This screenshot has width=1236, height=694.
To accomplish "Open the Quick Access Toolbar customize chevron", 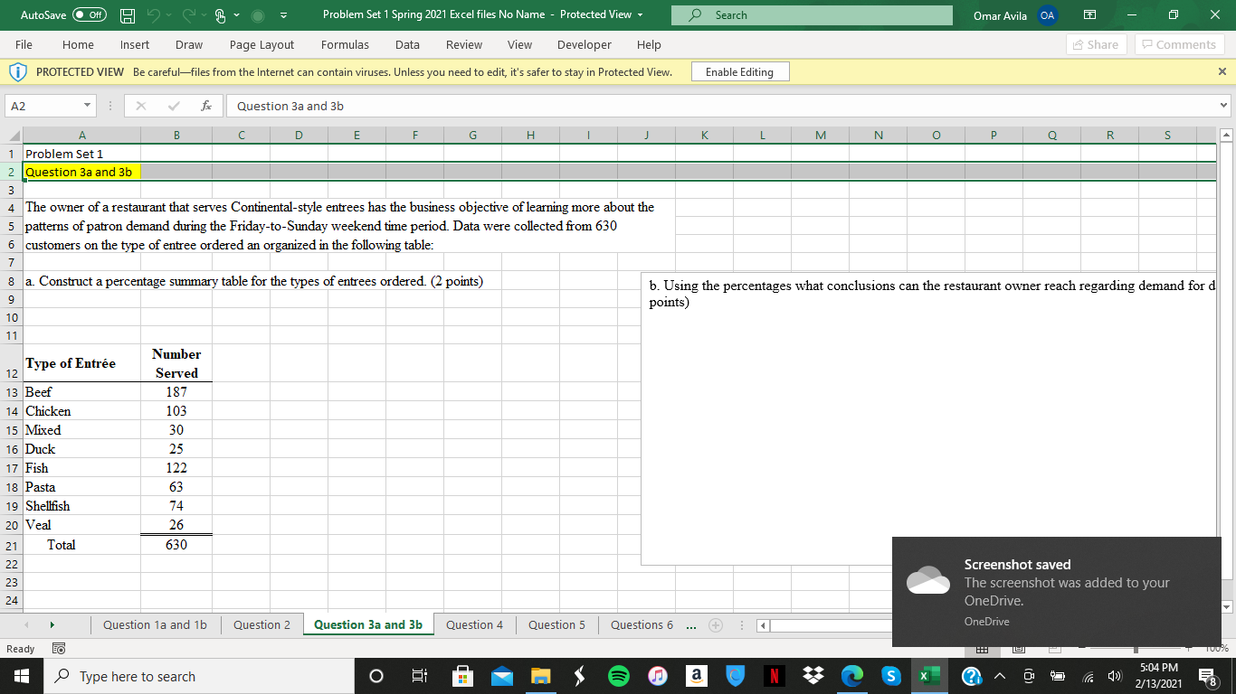I will click(283, 15).
